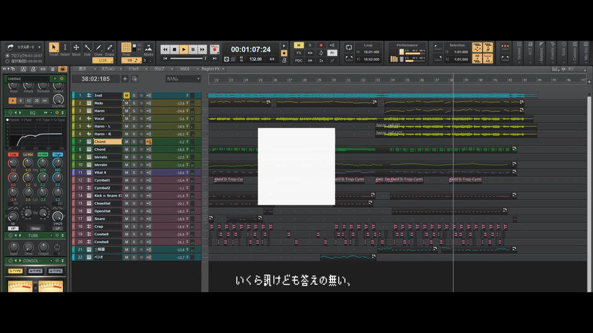Open the Region FX menu
593x333 pixels.
(212, 69)
